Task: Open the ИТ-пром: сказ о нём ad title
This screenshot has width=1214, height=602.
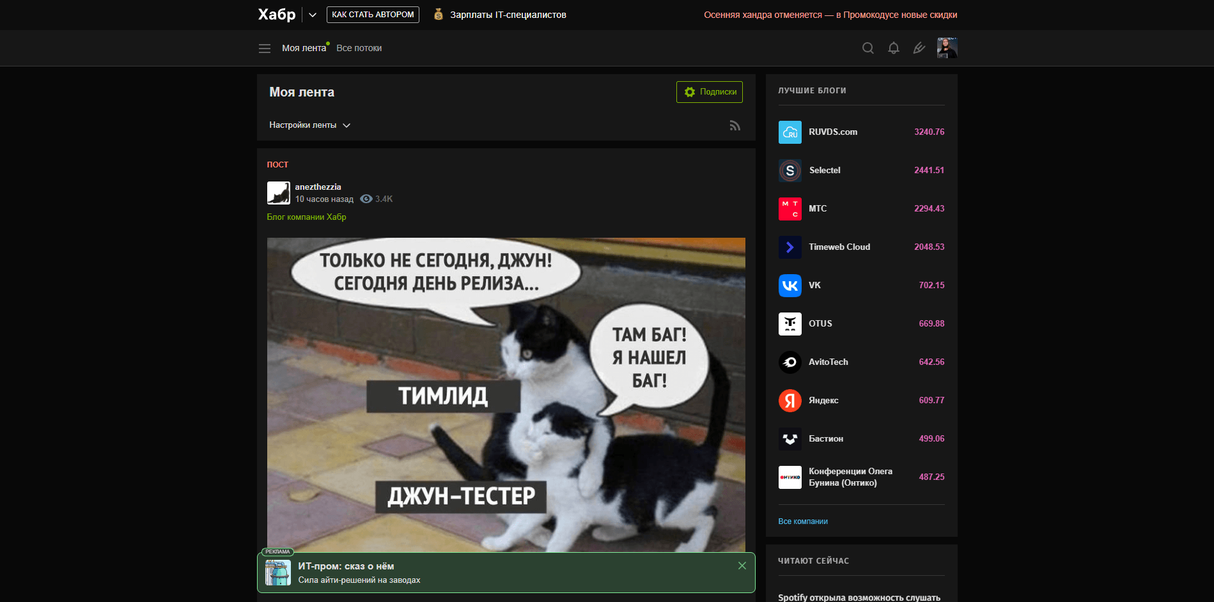Action: click(346, 567)
